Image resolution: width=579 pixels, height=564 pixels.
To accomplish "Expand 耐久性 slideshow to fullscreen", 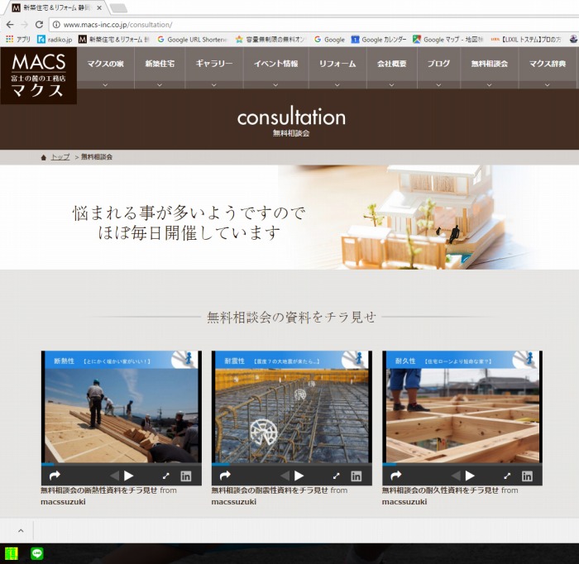I will [x=507, y=476].
